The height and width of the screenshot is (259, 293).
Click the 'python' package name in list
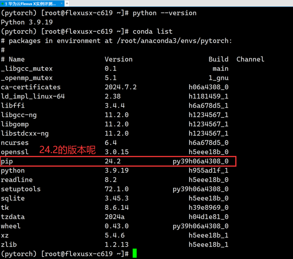coord(13,171)
